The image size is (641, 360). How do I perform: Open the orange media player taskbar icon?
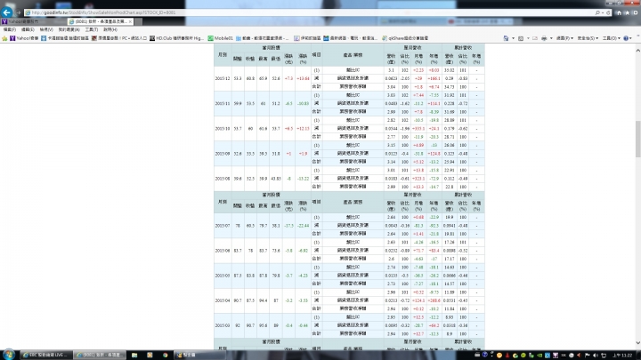(x=150, y=355)
